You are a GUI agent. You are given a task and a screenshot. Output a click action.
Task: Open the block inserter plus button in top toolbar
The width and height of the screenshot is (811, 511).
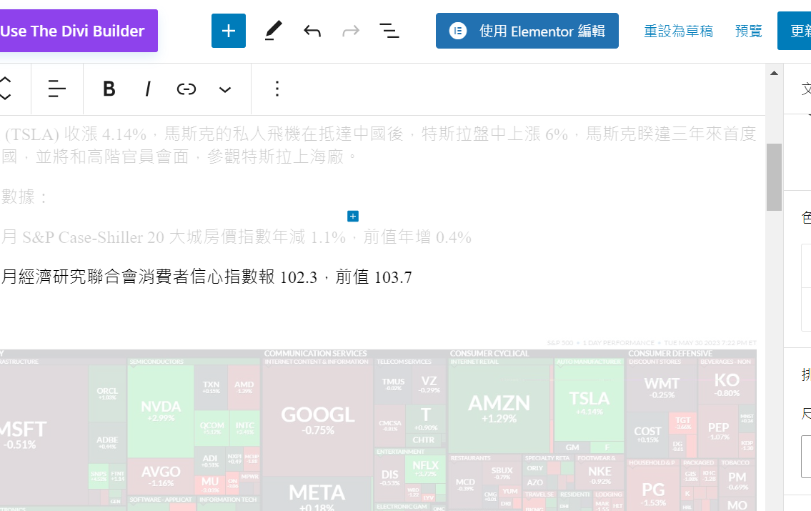point(229,31)
